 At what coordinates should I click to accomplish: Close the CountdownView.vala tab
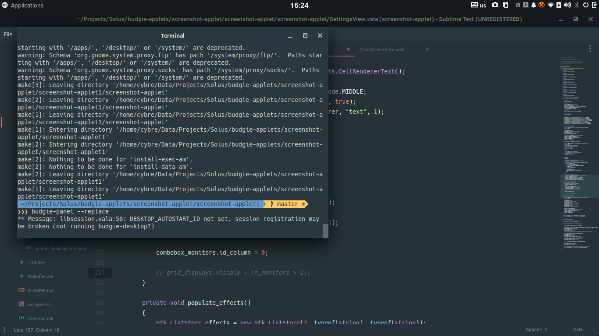click(428, 49)
